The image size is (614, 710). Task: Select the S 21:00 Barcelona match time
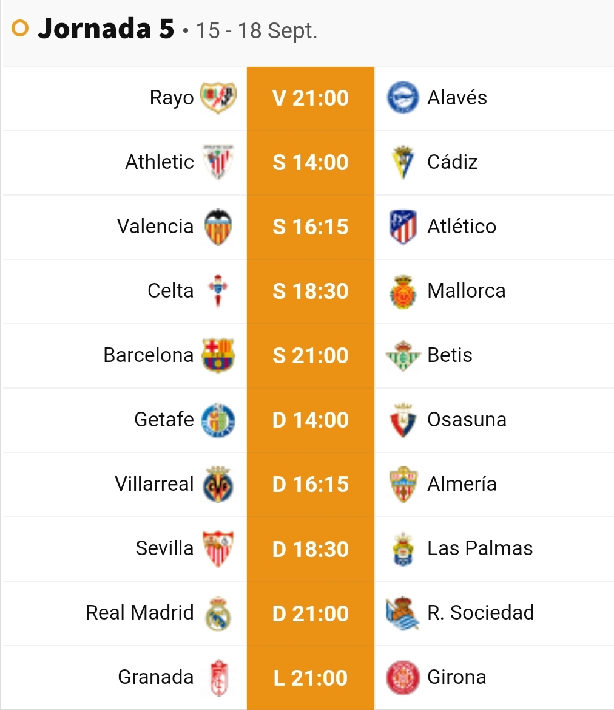click(x=311, y=355)
